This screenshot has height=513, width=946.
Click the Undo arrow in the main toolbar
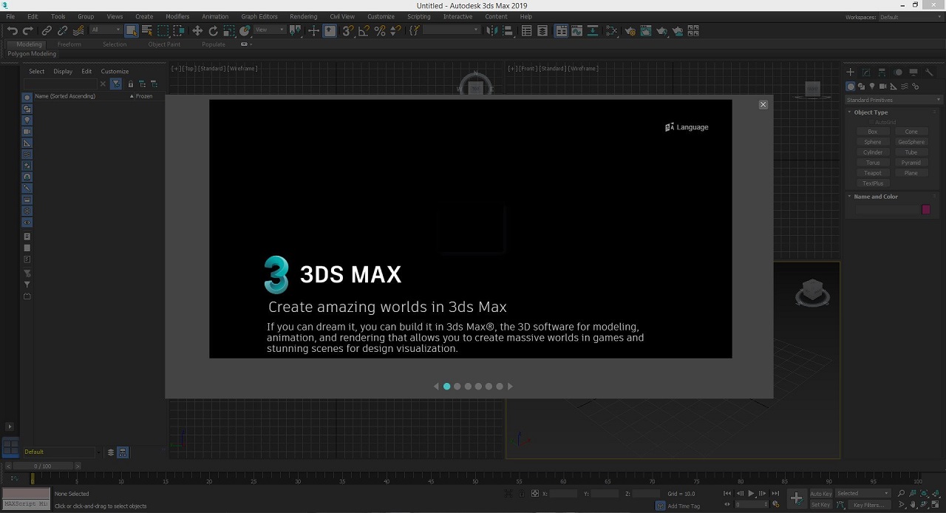coord(12,31)
